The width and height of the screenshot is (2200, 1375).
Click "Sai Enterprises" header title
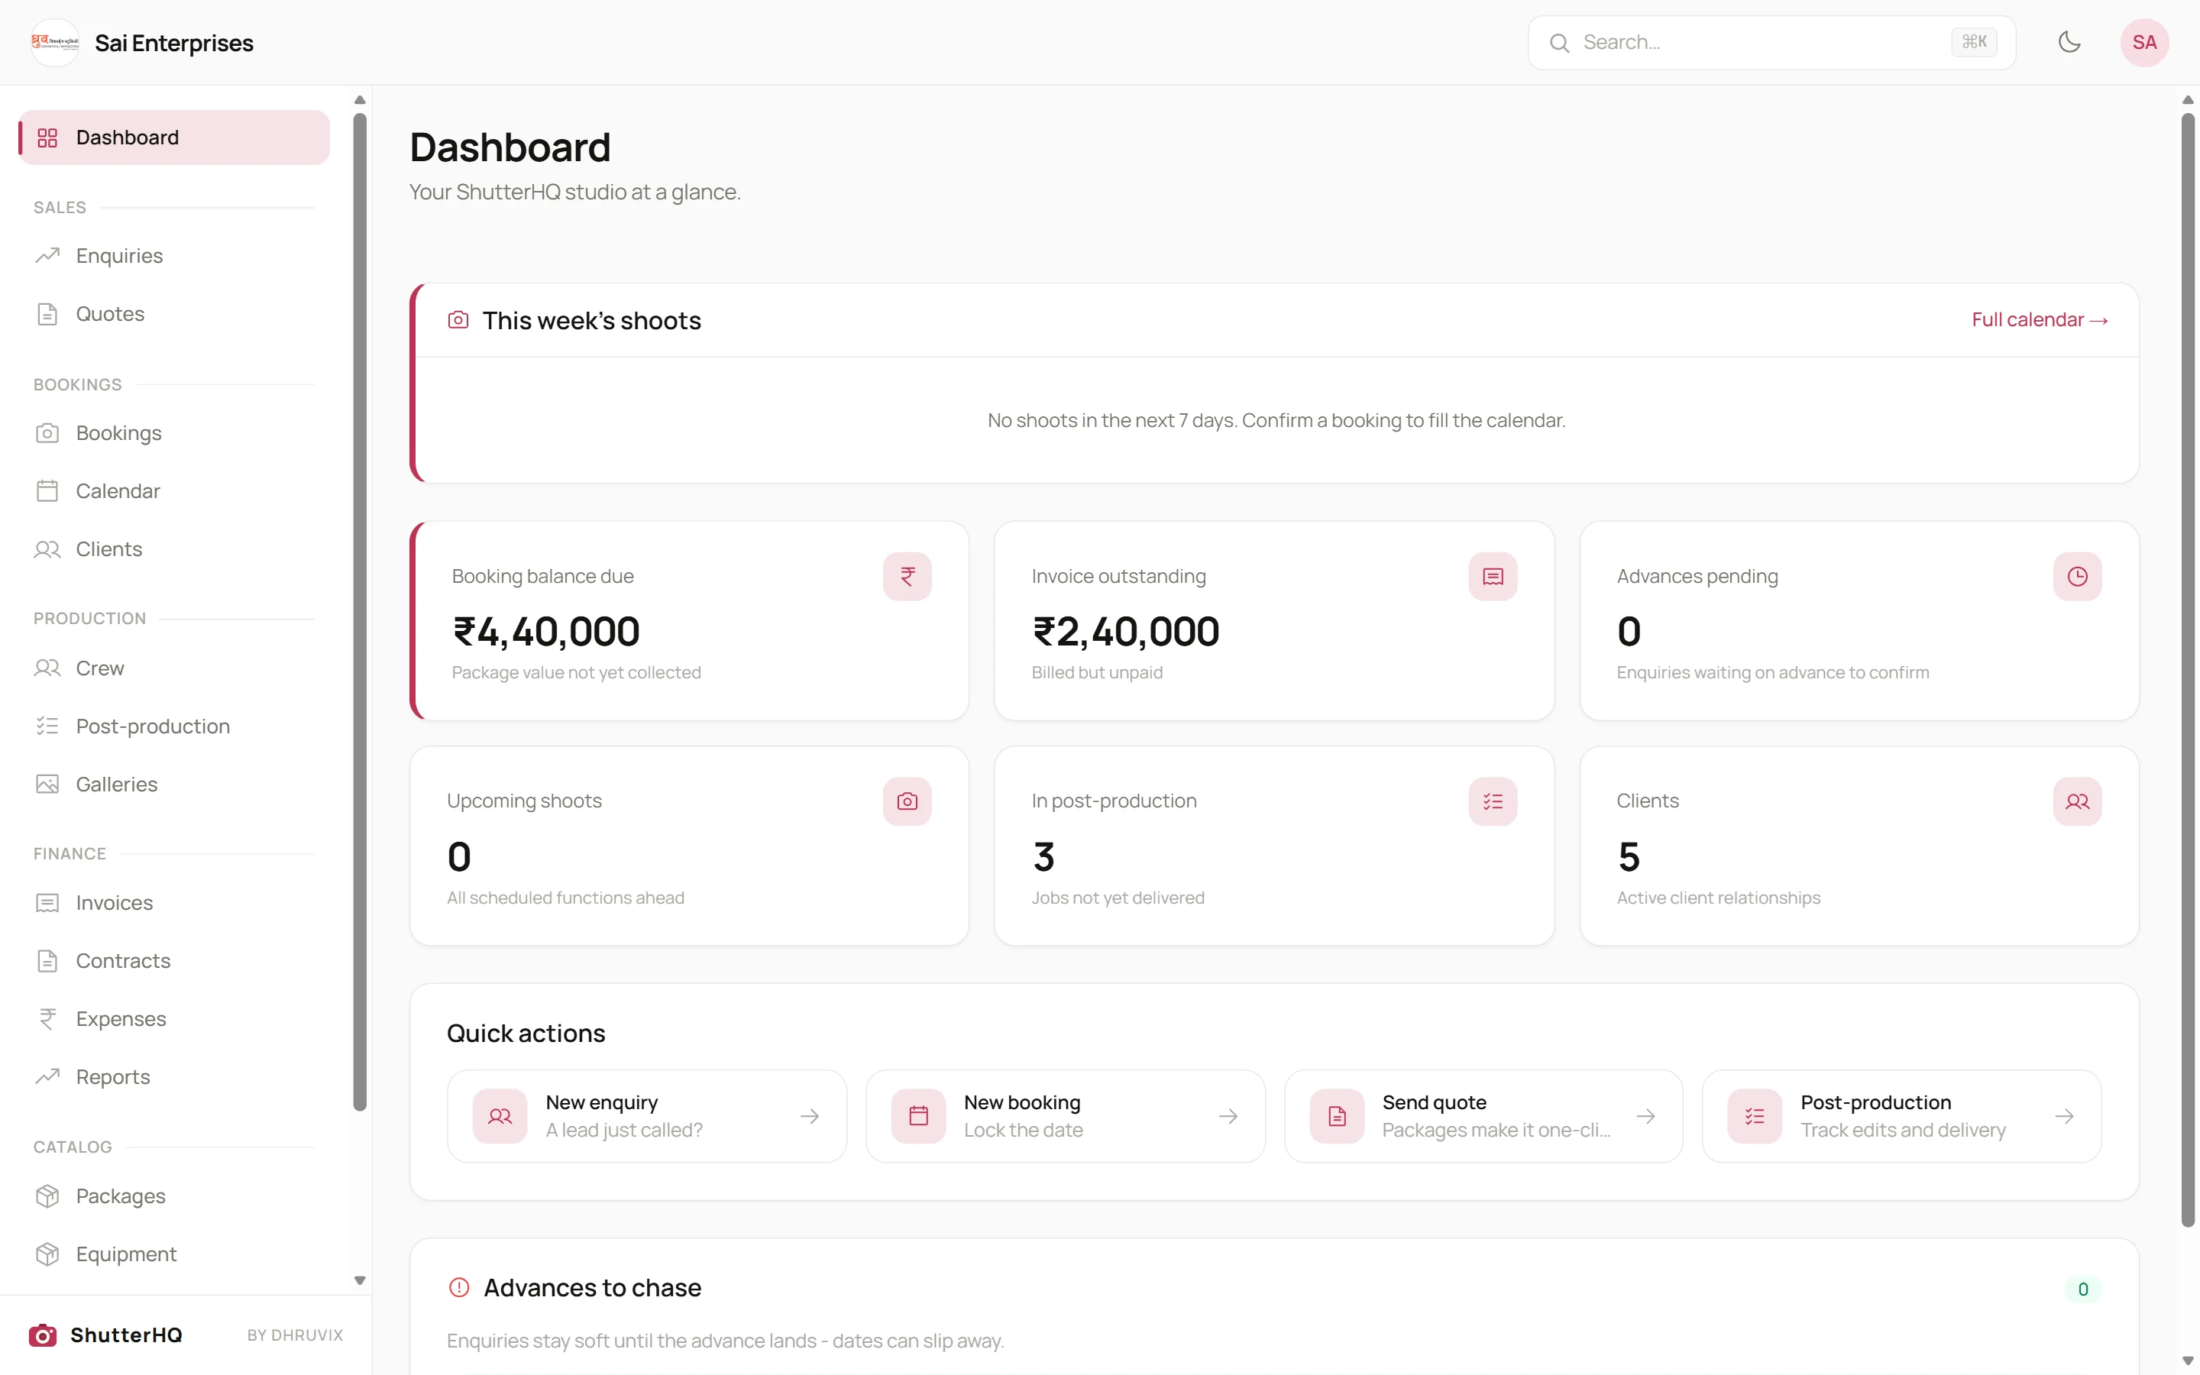point(173,43)
